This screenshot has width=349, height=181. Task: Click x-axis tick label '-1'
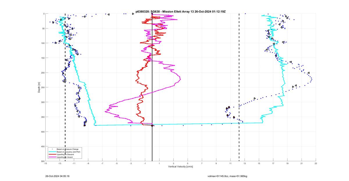click(145, 163)
